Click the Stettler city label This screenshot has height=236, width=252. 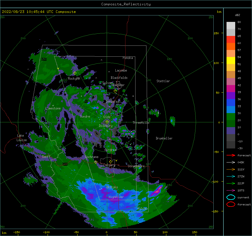tap(163, 81)
